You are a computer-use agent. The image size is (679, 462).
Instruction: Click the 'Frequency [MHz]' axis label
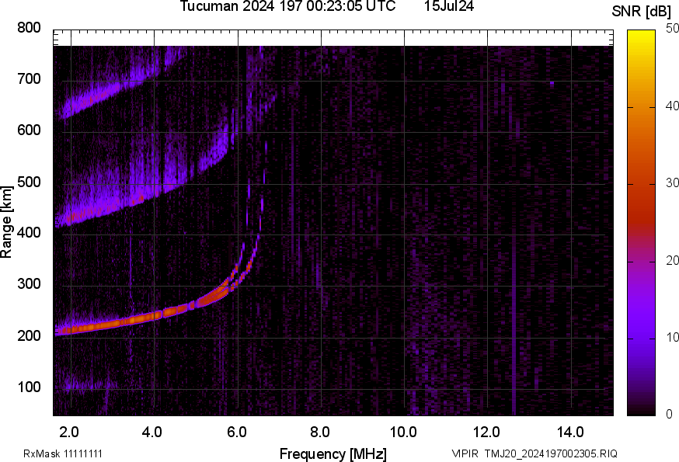click(333, 453)
